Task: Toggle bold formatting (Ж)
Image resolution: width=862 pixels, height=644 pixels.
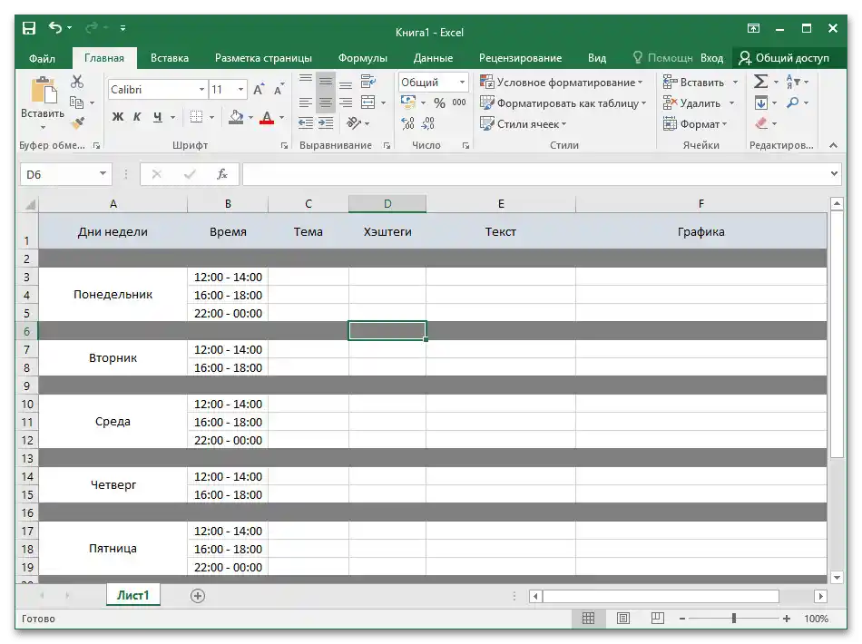Action: pyautogui.click(x=118, y=116)
